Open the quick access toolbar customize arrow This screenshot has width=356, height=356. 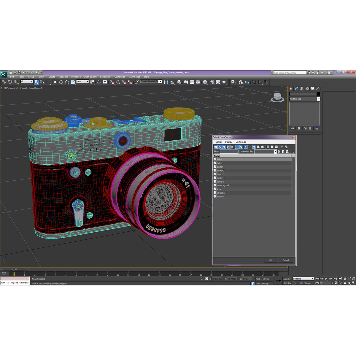click(41, 72)
